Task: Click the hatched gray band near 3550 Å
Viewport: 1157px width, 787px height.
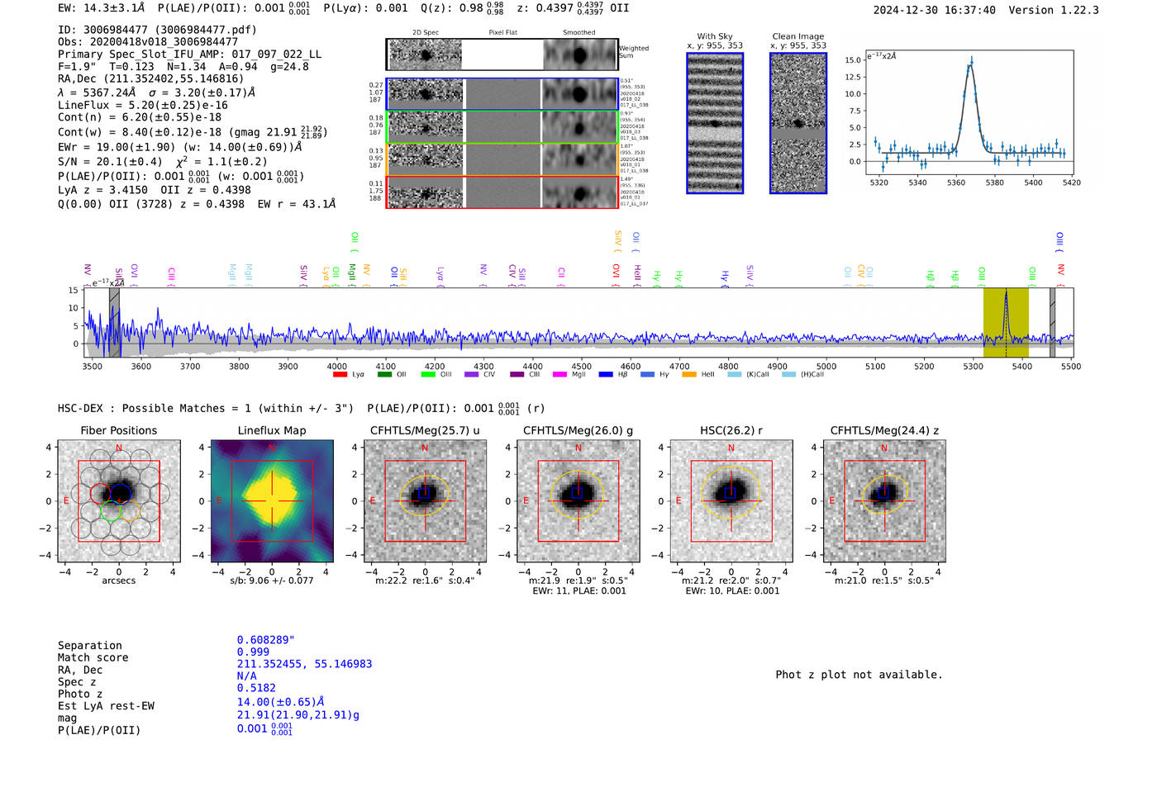Action: (114, 322)
